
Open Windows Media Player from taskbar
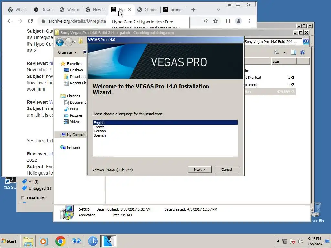click(44, 241)
